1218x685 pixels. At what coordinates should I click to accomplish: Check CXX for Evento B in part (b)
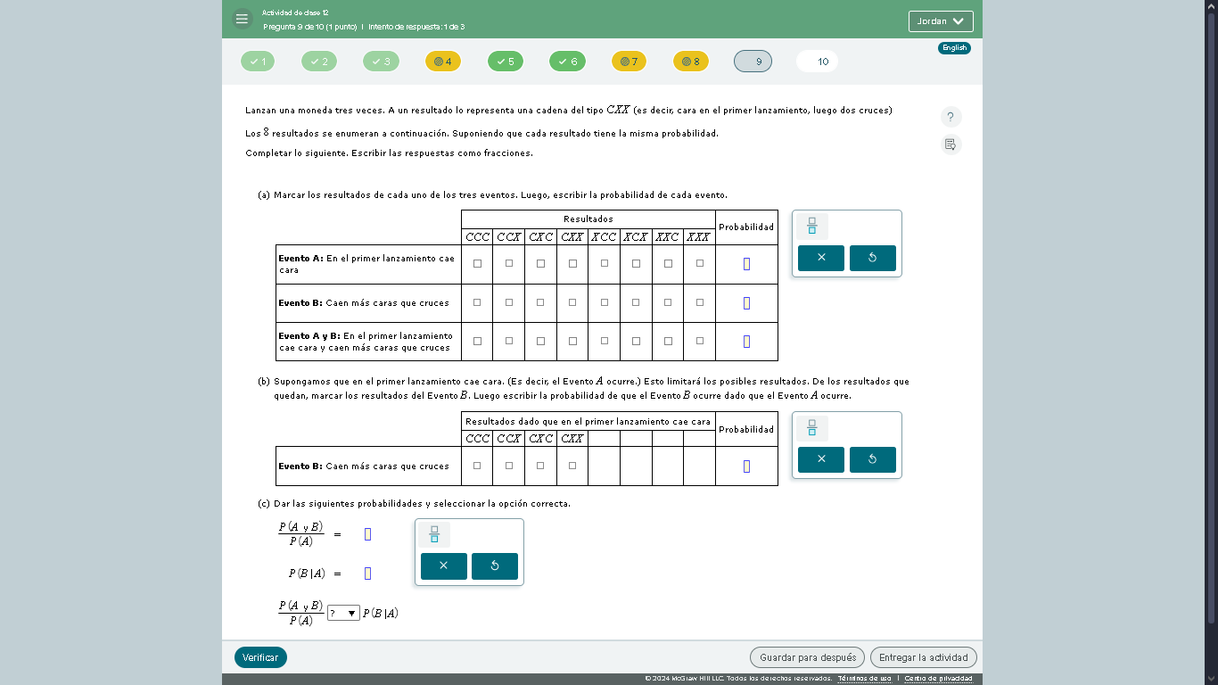(x=572, y=466)
